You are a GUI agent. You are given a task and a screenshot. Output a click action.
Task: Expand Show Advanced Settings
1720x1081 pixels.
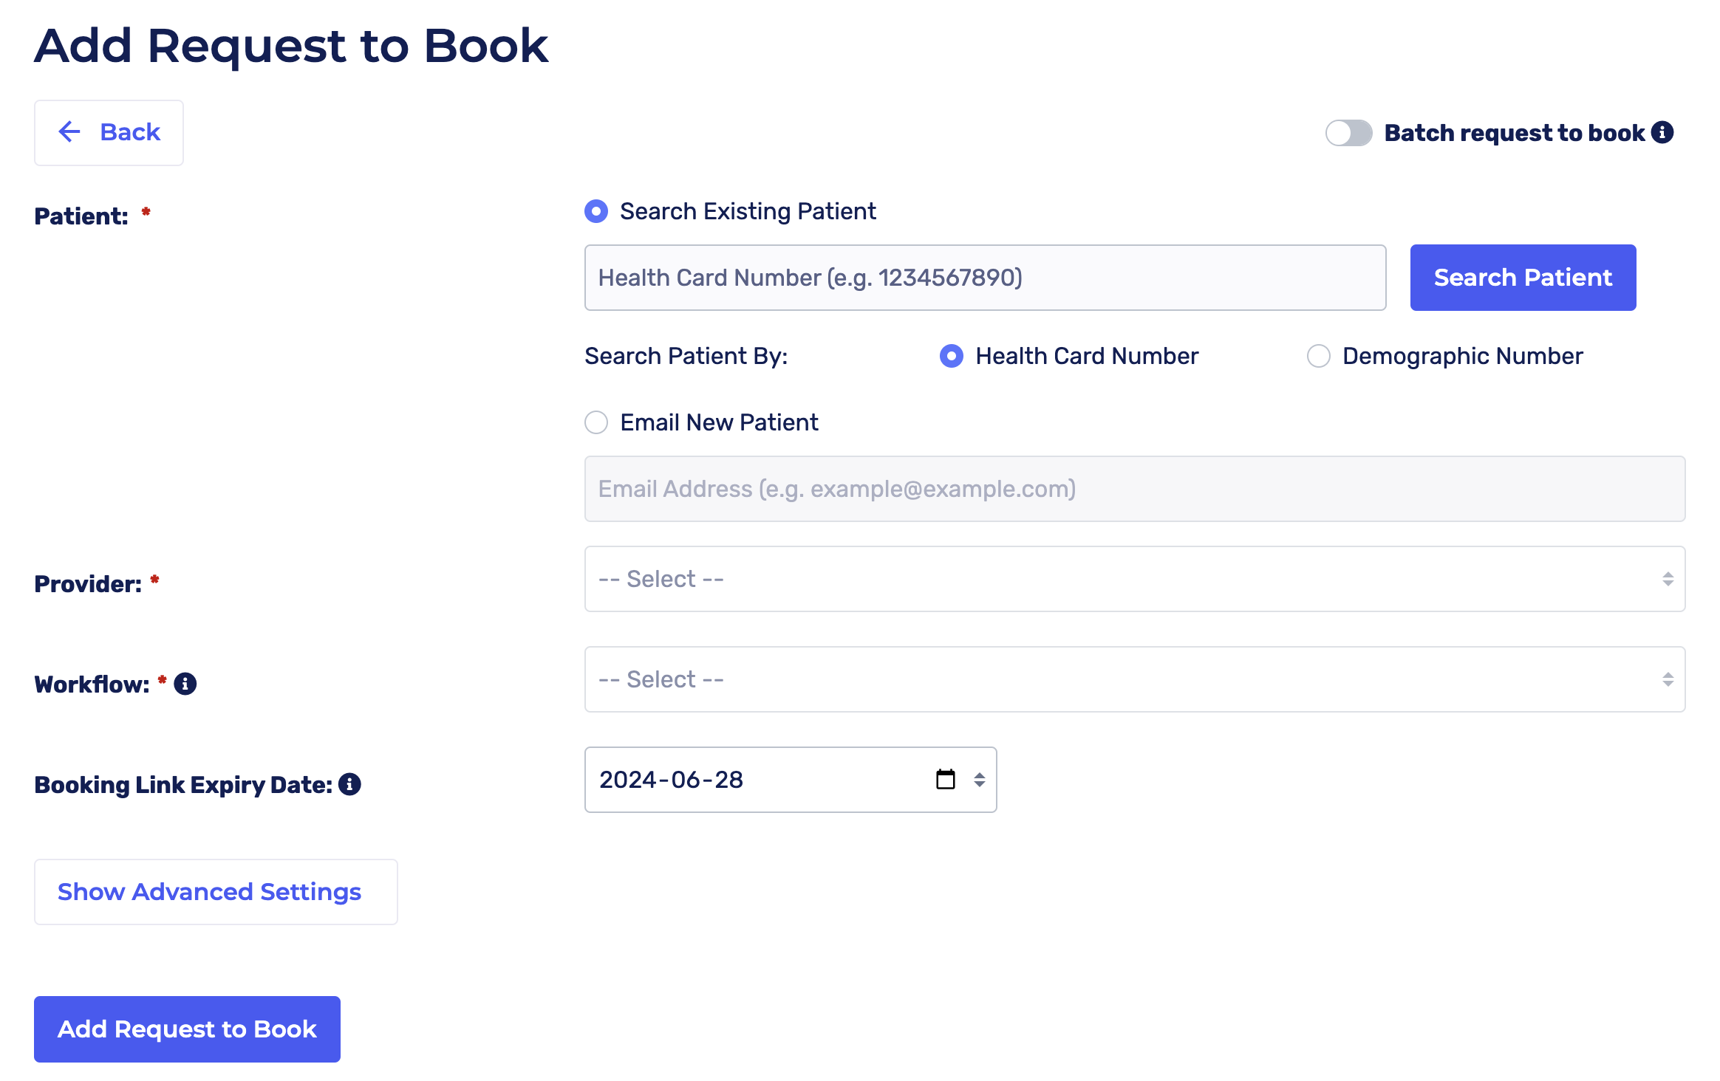point(216,892)
